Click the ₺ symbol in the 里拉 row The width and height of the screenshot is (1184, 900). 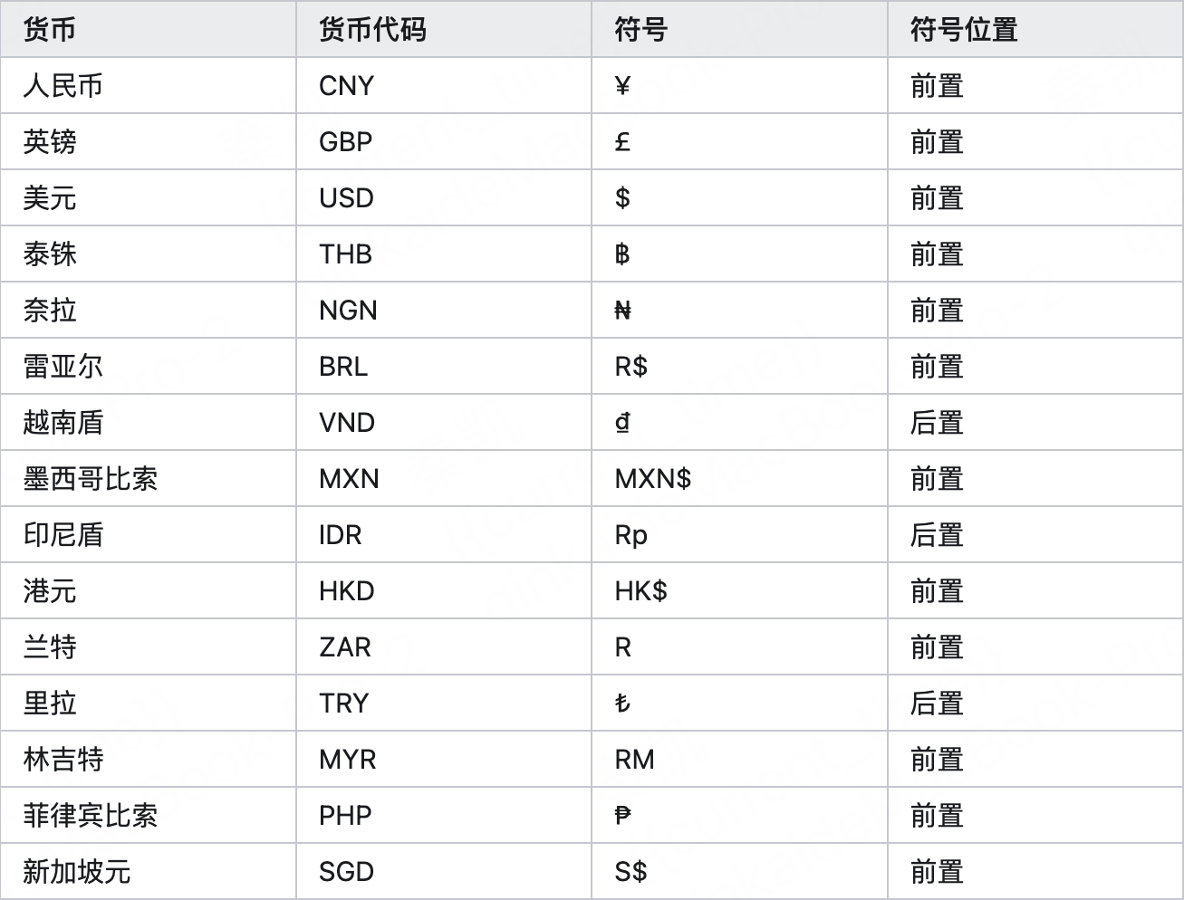pyautogui.click(x=622, y=704)
